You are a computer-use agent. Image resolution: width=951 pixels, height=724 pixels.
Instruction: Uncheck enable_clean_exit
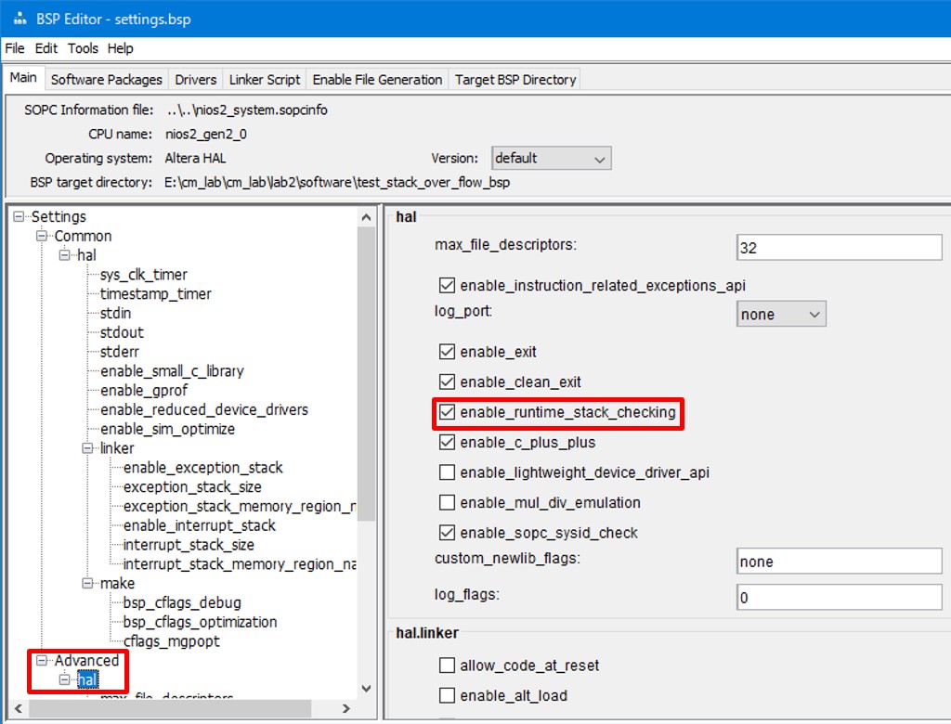(x=447, y=381)
